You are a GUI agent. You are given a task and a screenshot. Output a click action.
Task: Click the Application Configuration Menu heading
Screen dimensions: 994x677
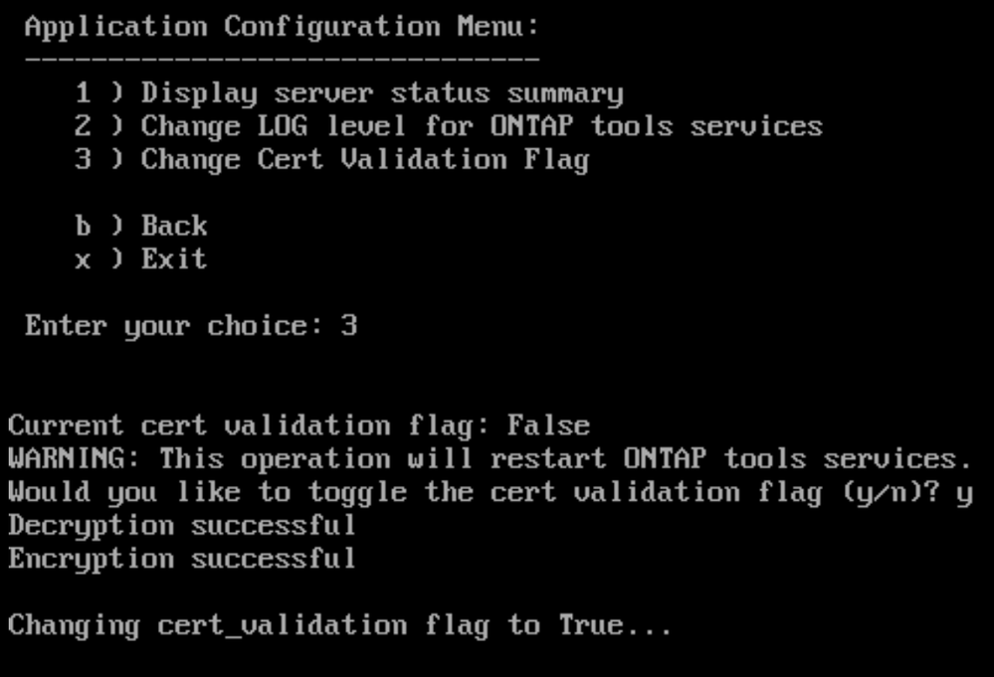pyautogui.click(x=283, y=26)
